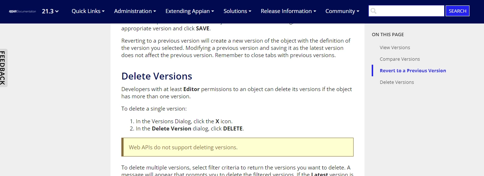The height and width of the screenshot is (176, 484).
Task: Click the Web APIs note box
Action: (x=237, y=147)
